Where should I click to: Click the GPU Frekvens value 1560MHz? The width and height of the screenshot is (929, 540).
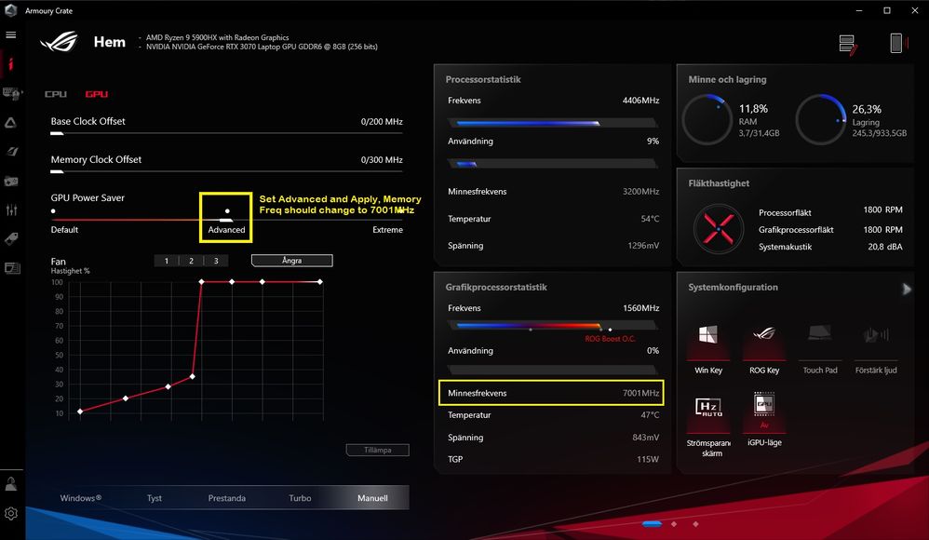point(640,308)
